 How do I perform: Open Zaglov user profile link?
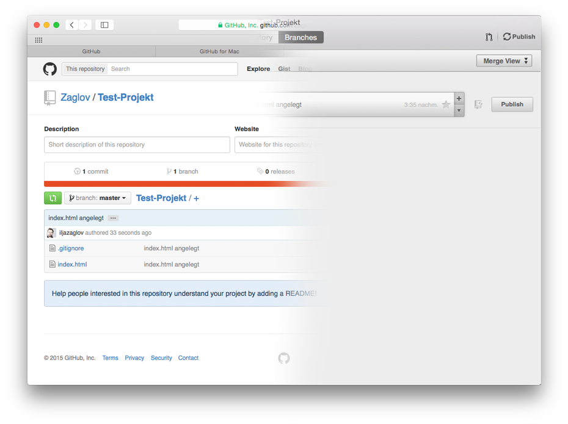point(75,98)
